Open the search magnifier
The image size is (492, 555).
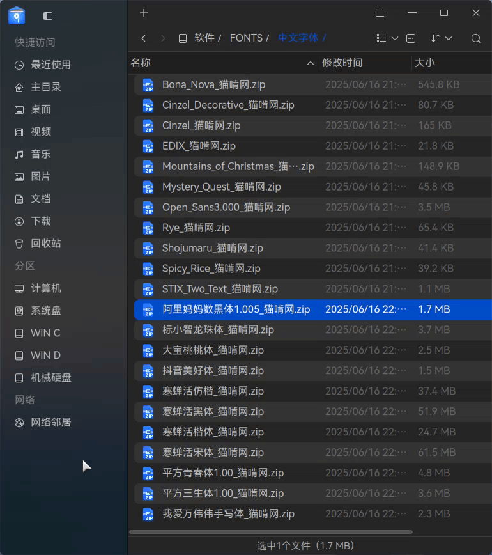[x=476, y=38]
